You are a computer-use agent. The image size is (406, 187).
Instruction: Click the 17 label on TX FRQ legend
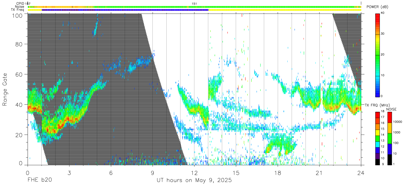pyautogui.click(x=383, y=117)
